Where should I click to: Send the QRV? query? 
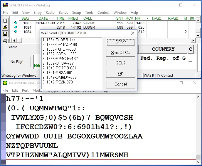tap(121, 42)
